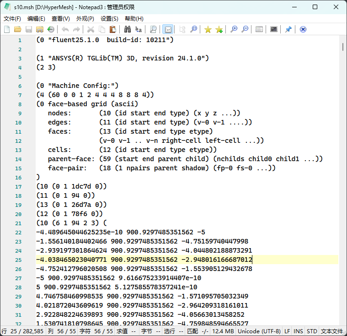
Task: Click the Zoom Out magnifier icon
Action: pyautogui.click(x=245, y=29)
